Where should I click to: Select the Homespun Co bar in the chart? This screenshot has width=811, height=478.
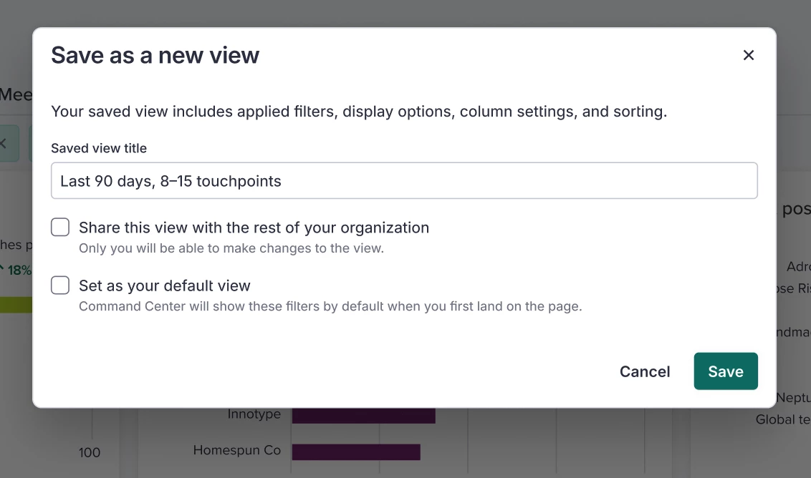pyautogui.click(x=355, y=452)
